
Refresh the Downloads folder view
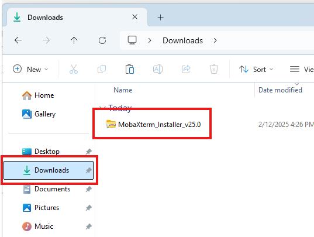click(x=102, y=40)
